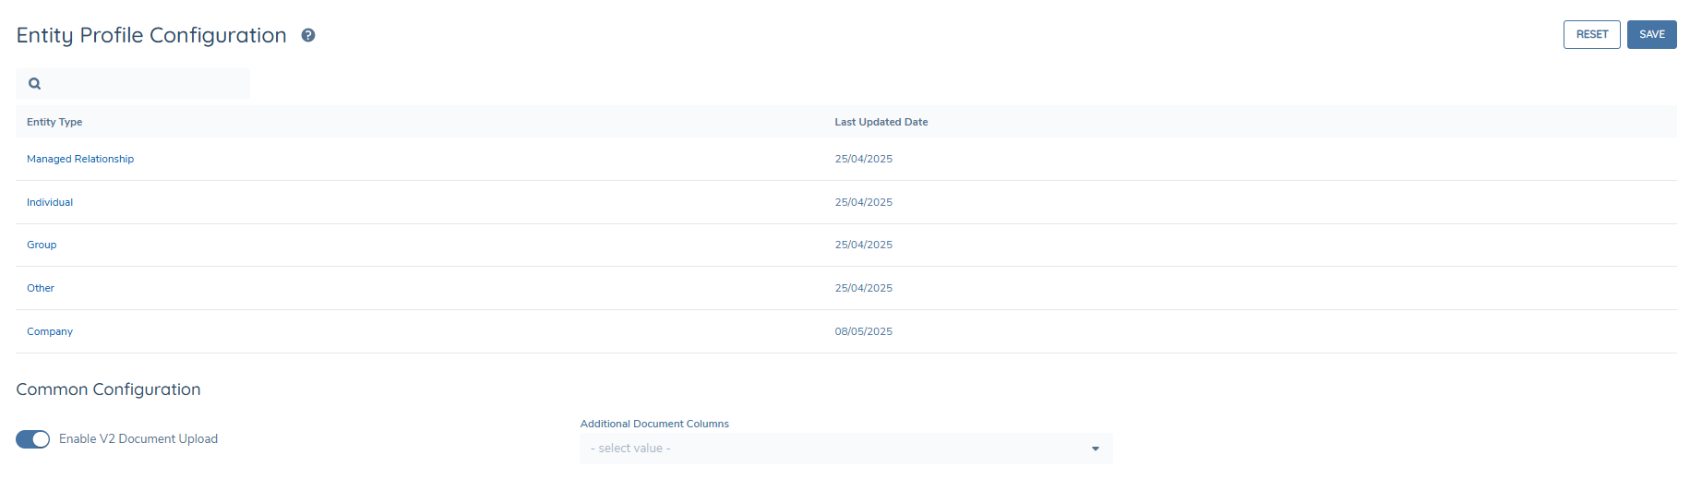Screen dimensions: 1690x479
Task: Open the Individual entity type
Action: tap(50, 202)
